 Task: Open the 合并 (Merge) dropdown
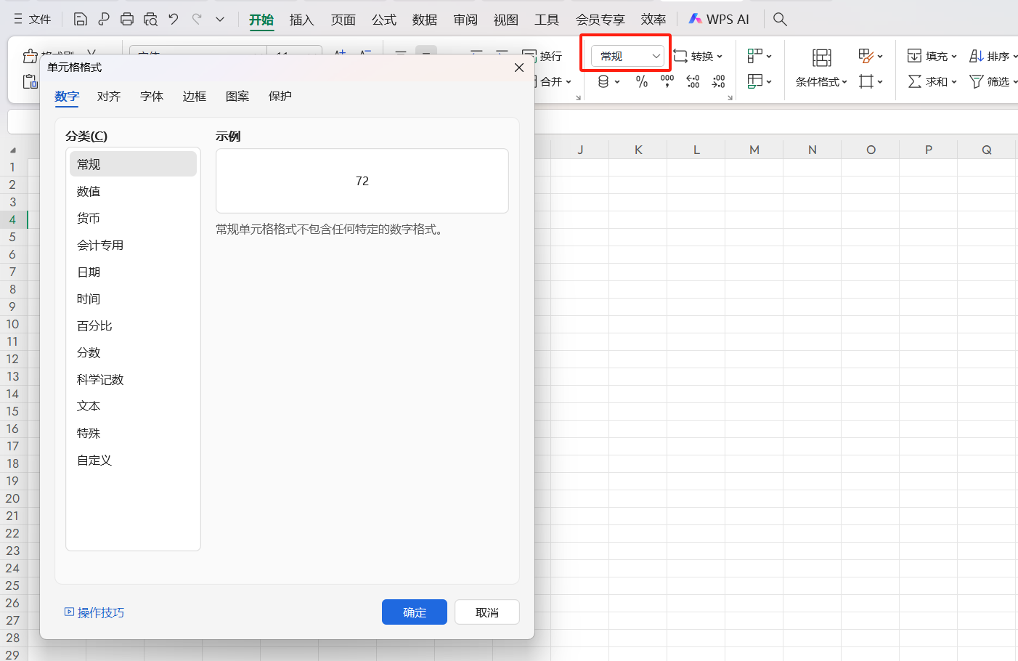coord(553,82)
